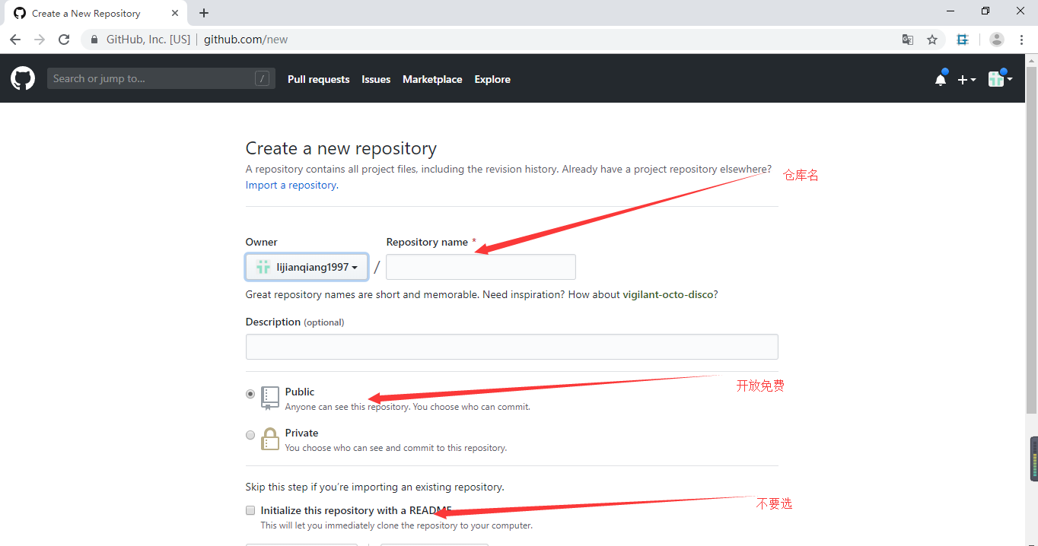This screenshot has height=546, width=1038.
Task: Check Initialize this repository with a README
Action: tap(250, 510)
